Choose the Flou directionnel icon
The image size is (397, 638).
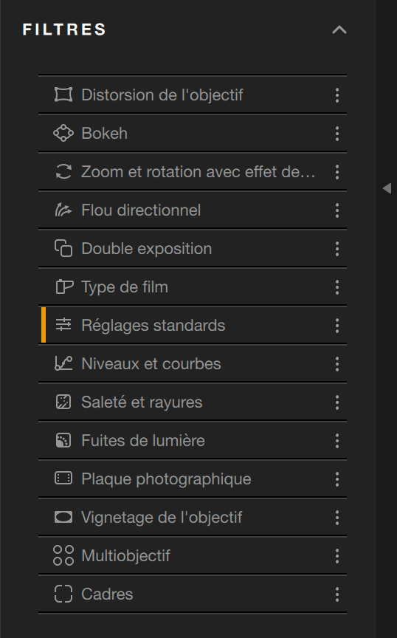point(63,210)
